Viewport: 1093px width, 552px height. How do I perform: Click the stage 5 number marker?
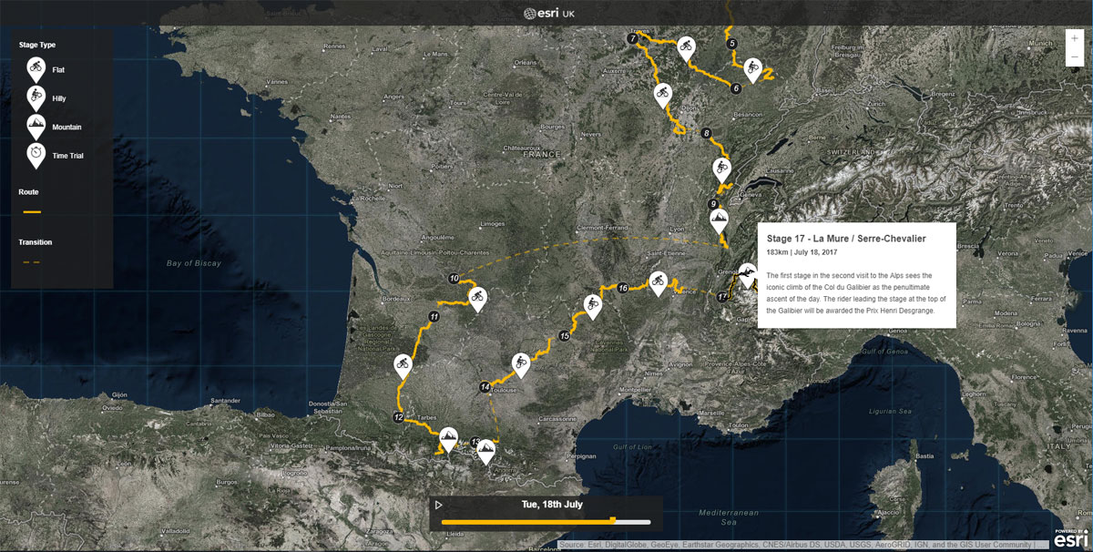(x=731, y=43)
